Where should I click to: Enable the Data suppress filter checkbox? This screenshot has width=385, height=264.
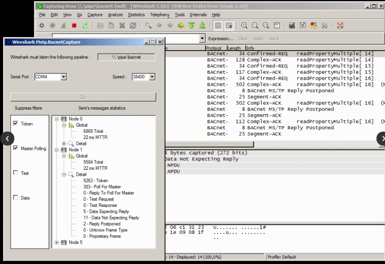tap(16, 197)
